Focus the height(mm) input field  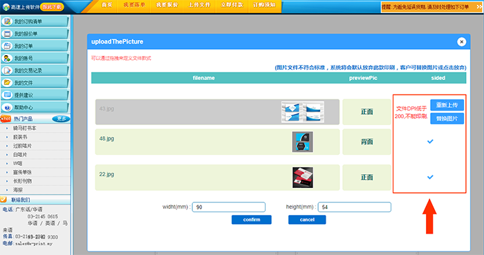355,207
